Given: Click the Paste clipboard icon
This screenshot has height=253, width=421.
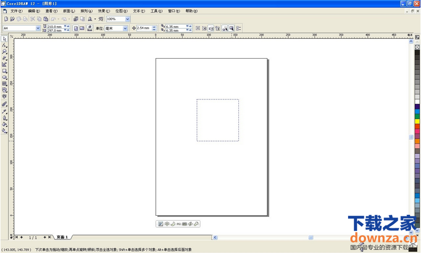Looking at the screenshot, I should point(46,19).
